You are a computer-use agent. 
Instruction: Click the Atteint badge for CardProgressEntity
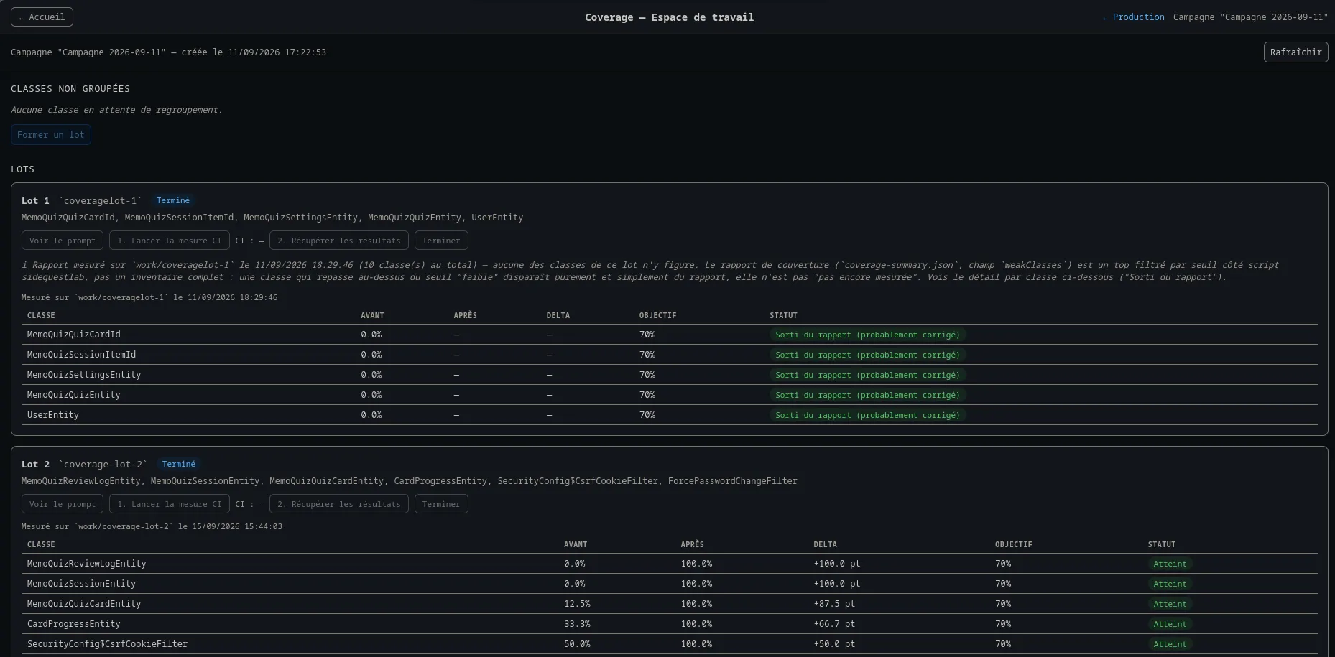click(x=1170, y=624)
